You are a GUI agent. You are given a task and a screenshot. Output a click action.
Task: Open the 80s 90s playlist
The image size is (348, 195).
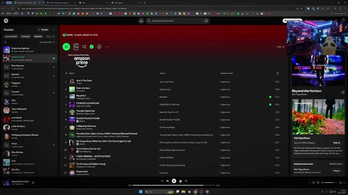pyautogui.click(x=29, y=171)
